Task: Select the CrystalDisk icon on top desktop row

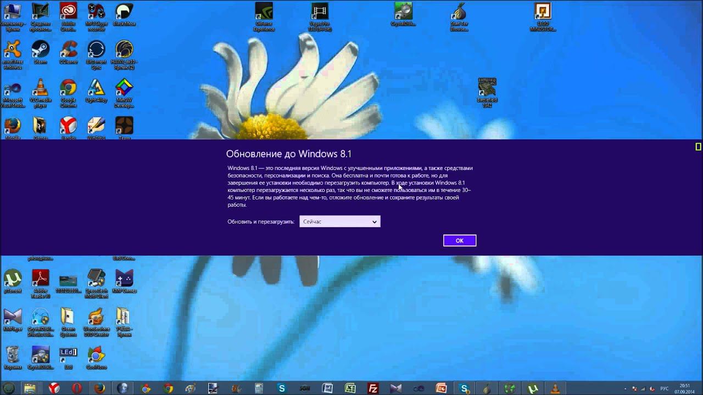Action: (403, 15)
